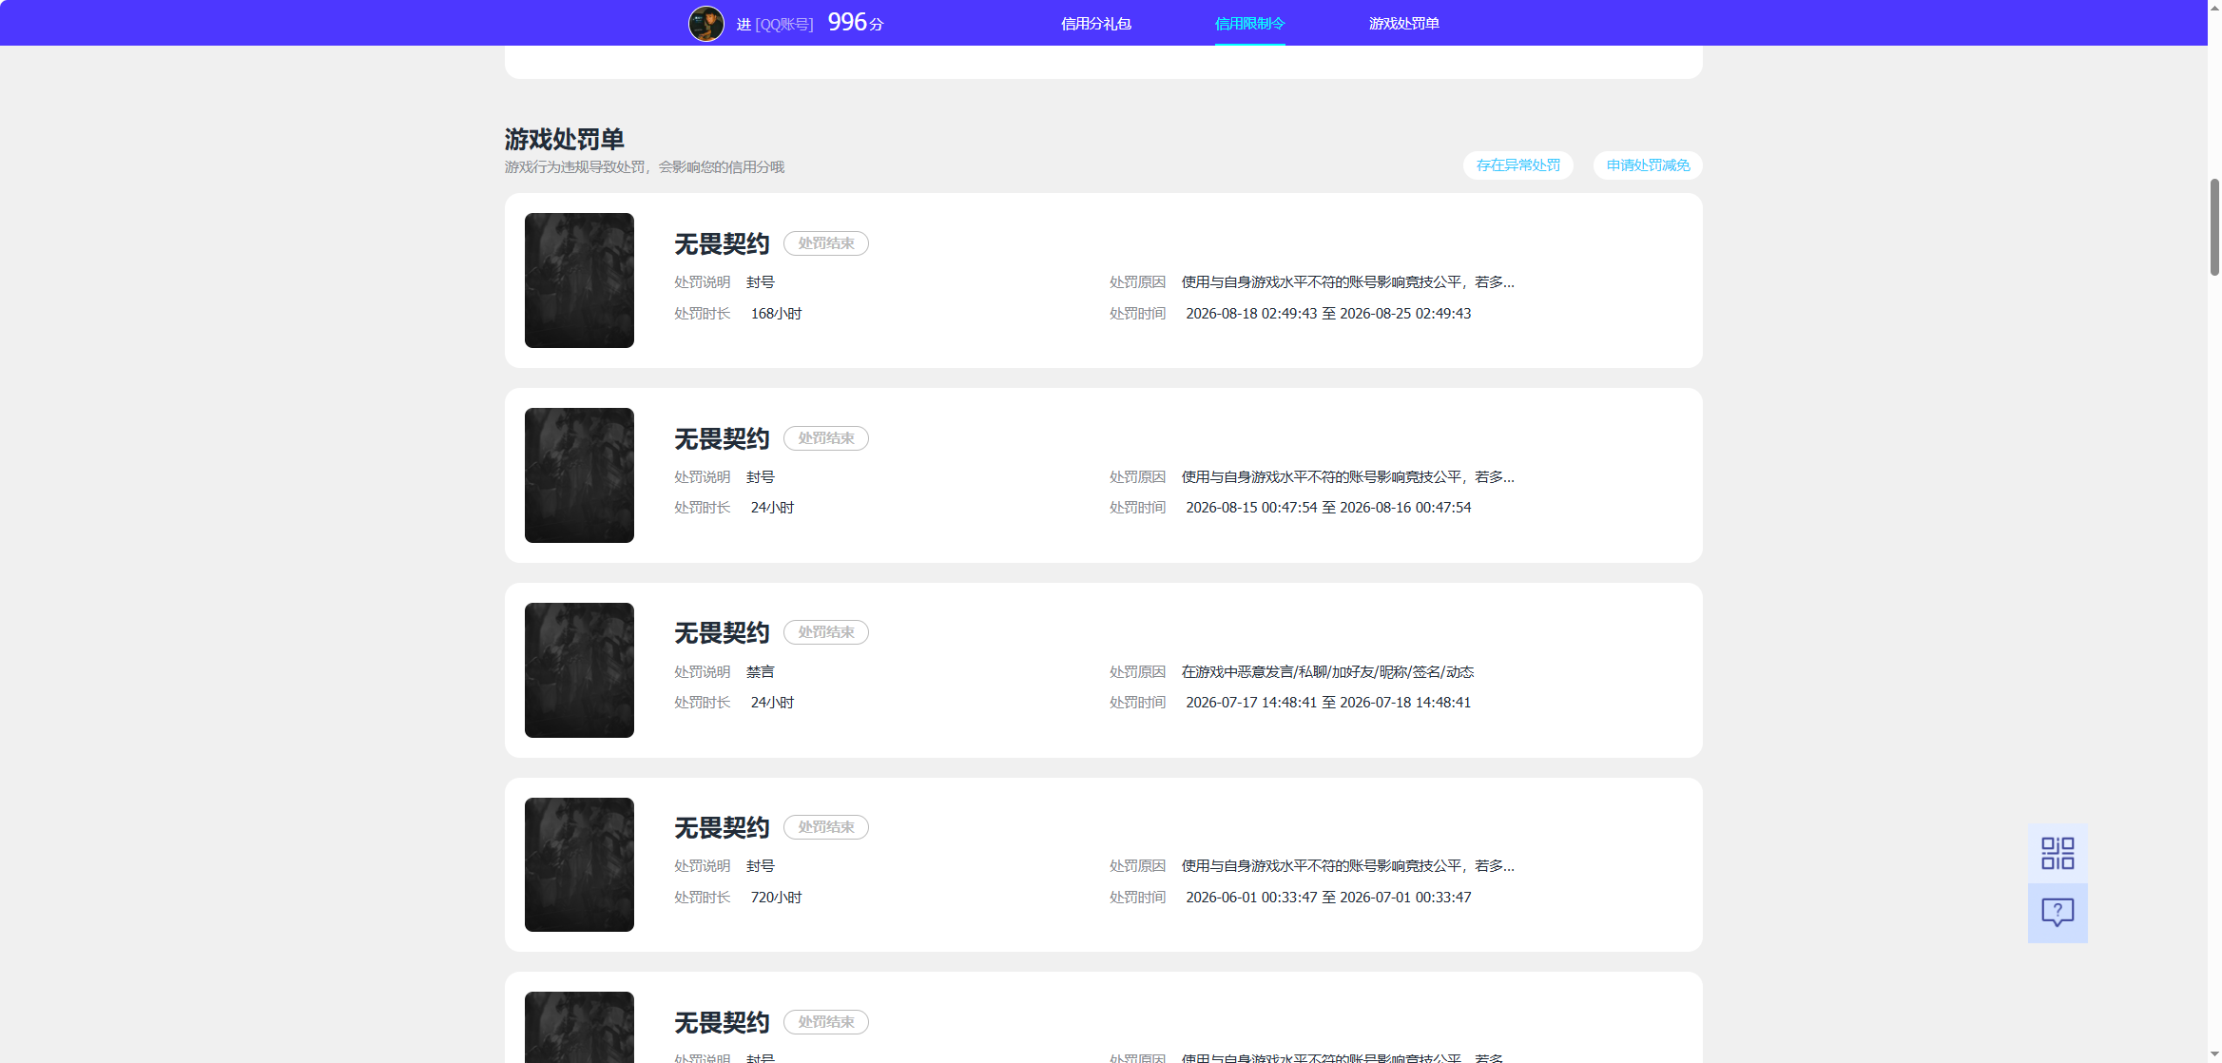Open the 168小时 ban game thumbnail
Viewport: 2222px width, 1063px height.
click(x=579, y=280)
